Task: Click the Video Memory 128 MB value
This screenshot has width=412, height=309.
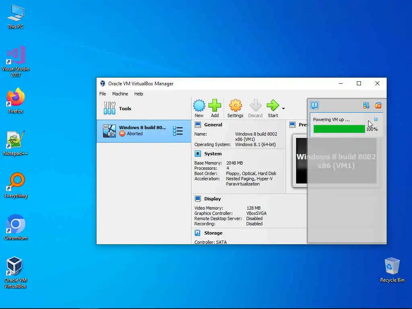Action: 253,208
